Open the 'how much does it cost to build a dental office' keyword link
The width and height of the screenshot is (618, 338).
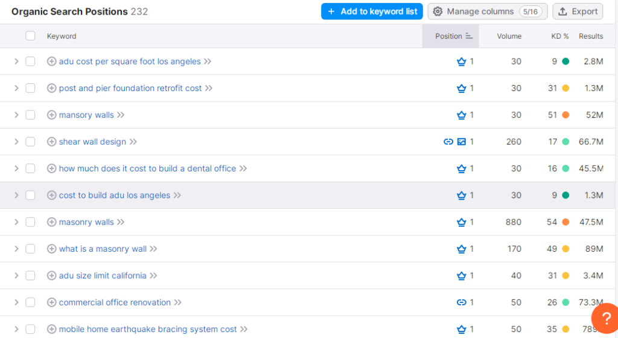coord(147,168)
